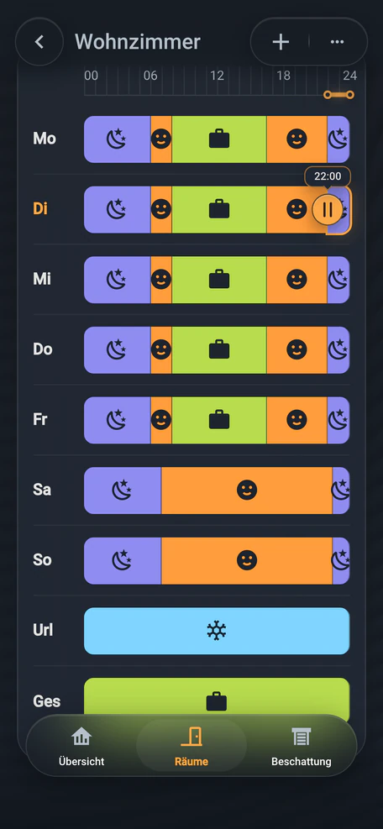Select Monday's green briefcase work block

[219, 139]
